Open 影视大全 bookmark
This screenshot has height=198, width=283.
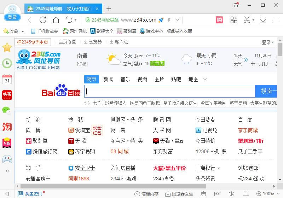(x=102, y=31)
